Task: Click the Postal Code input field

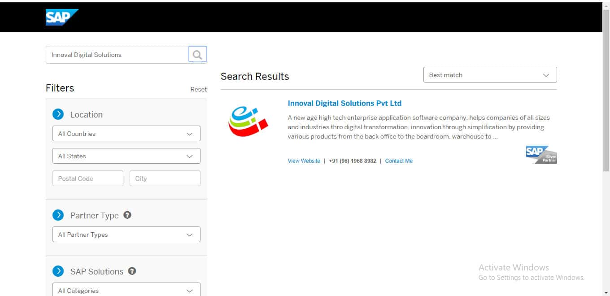Action: pos(88,178)
